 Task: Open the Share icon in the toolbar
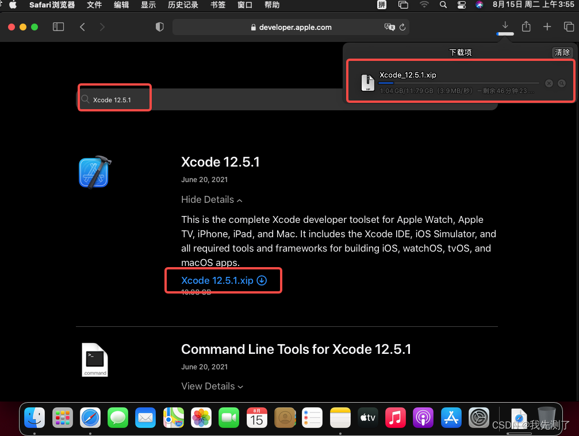(x=526, y=26)
